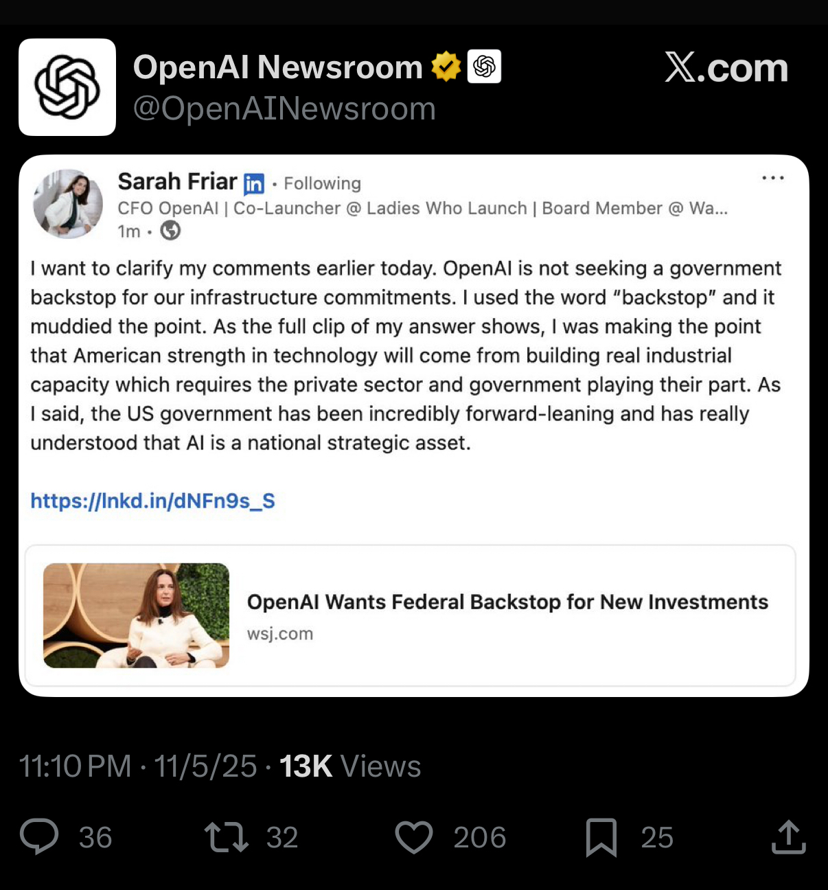
Task: Click the OpenAI Newsroom display name
Action: 277,67
